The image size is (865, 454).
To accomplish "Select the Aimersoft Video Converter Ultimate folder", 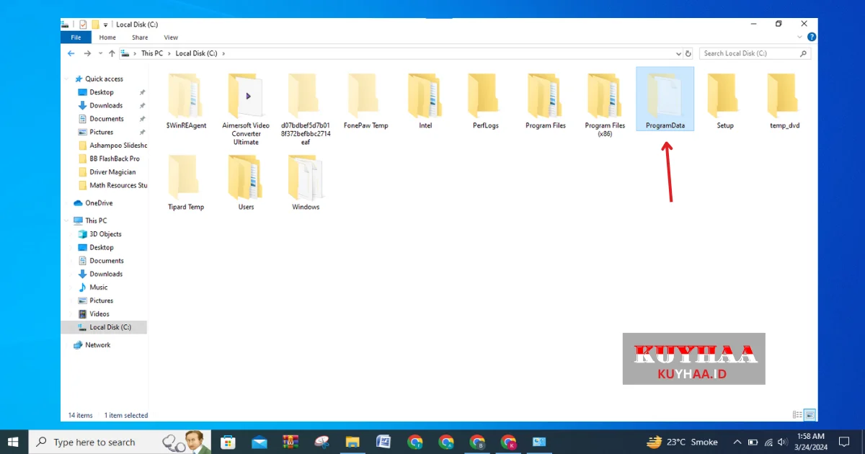I will 246,108.
